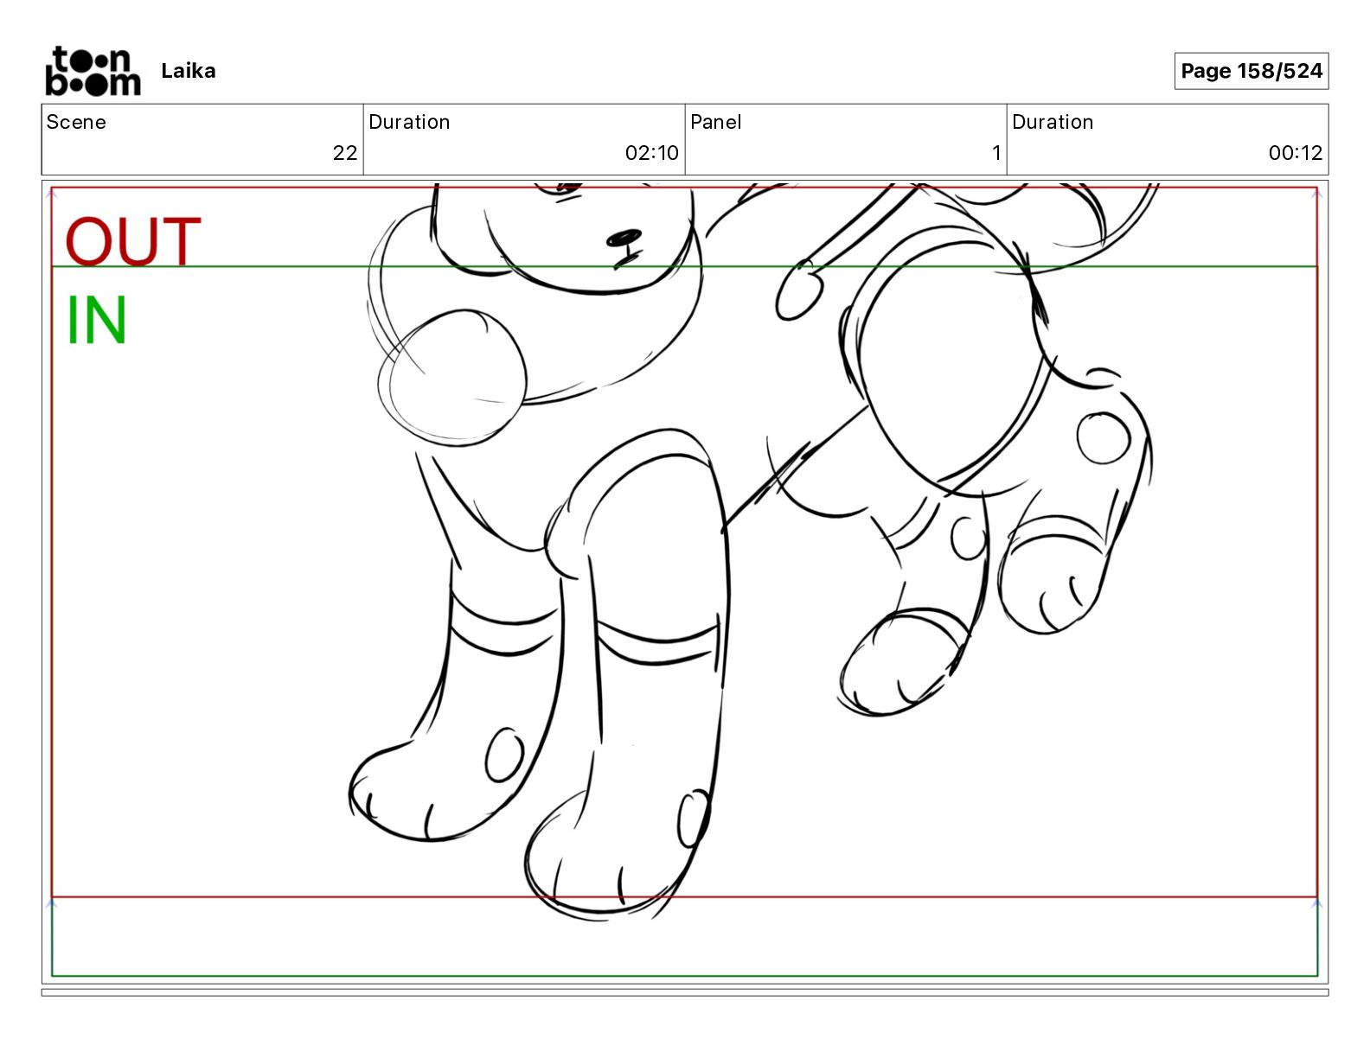
Task: Click the Toon Boom logo
Action: point(93,71)
